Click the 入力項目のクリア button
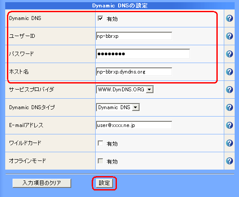Image resolution: width=239 pixels, height=197 pixels. coord(42,183)
